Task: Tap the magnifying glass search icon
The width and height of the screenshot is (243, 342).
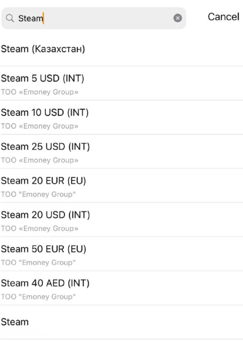Action: pos(10,18)
